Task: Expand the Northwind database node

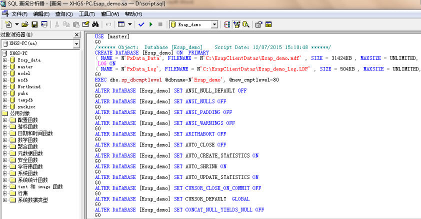Action: [x=5, y=86]
